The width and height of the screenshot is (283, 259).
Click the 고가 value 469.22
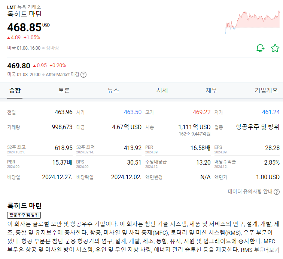pos(202,112)
